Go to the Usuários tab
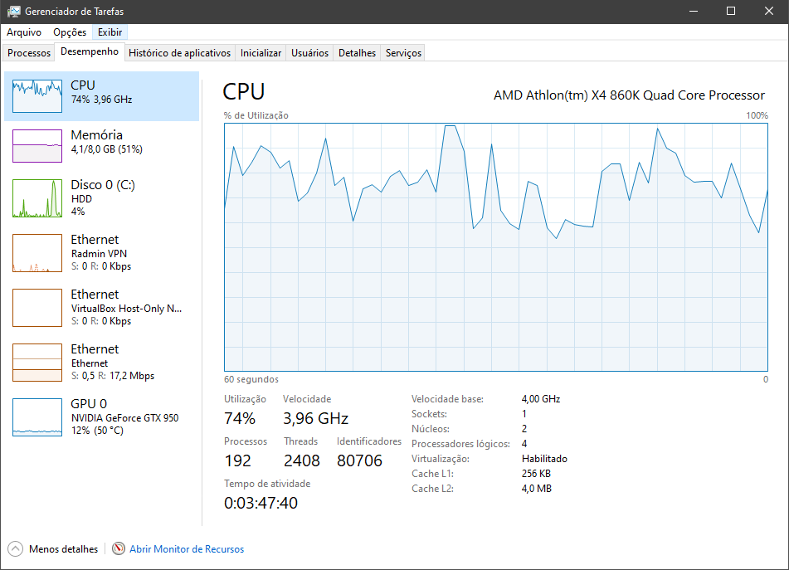This screenshot has height=570, width=789. point(310,53)
